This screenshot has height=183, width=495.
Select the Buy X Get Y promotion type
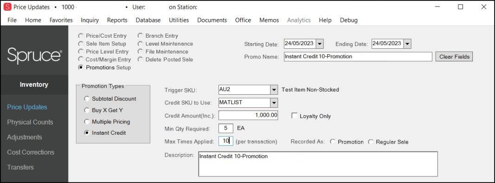[87, 110]
